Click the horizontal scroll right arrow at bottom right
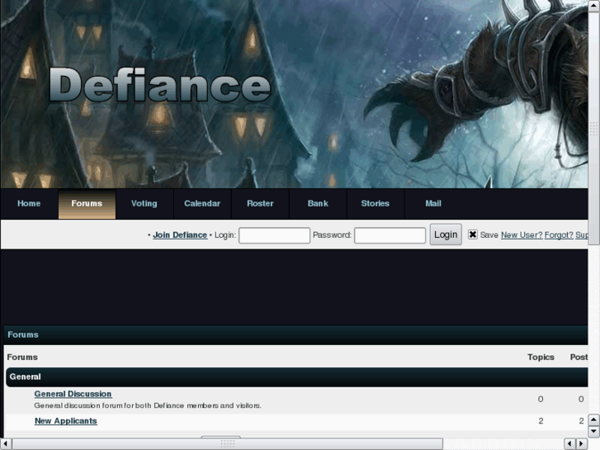 pyautogui.click(x=582, y=443)
